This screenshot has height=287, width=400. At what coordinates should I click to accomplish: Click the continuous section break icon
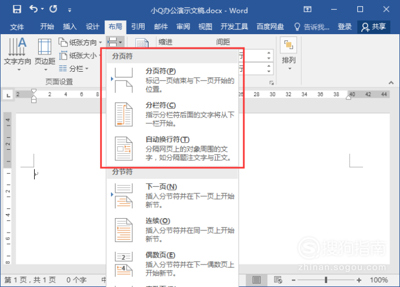coord(124,230)
